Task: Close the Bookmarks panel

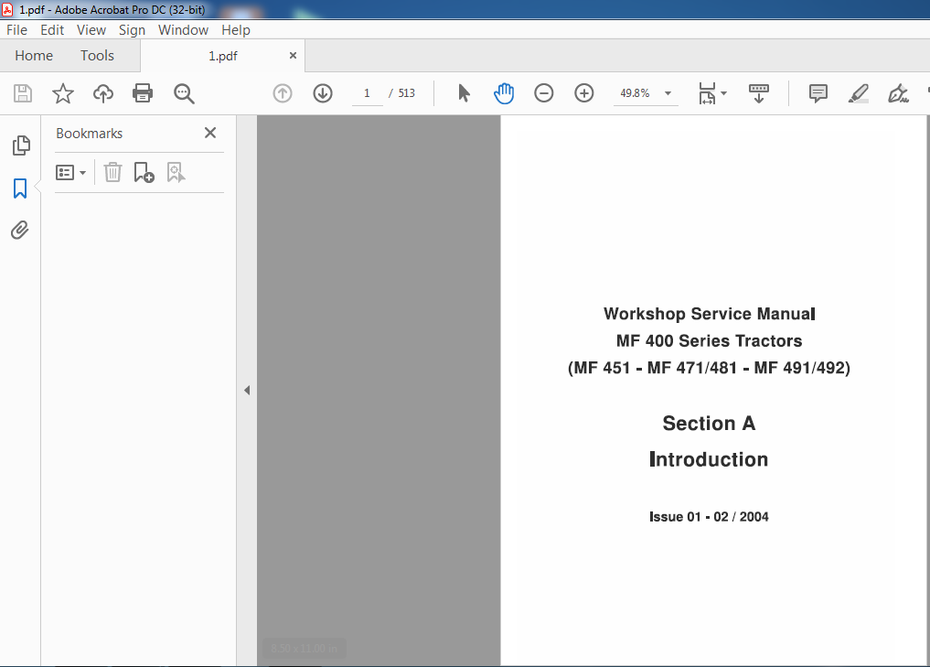Action: [x=210, y=133]
